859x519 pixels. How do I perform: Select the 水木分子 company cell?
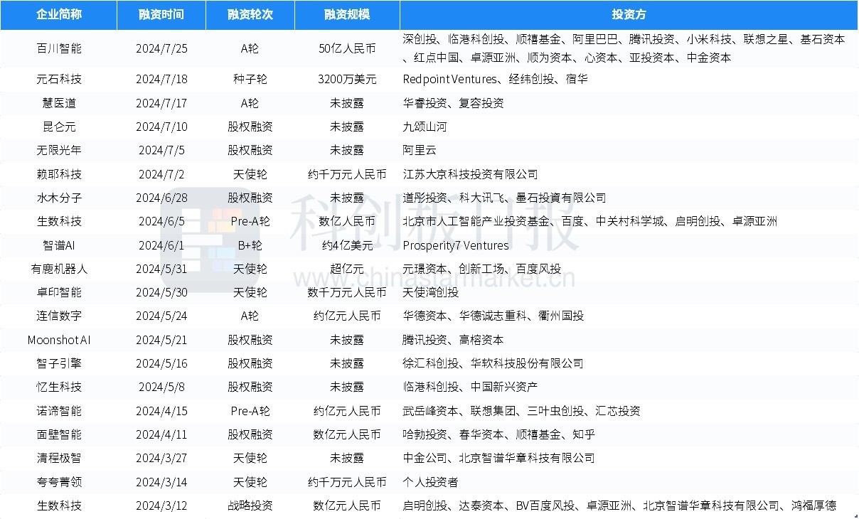pos(59,198)
